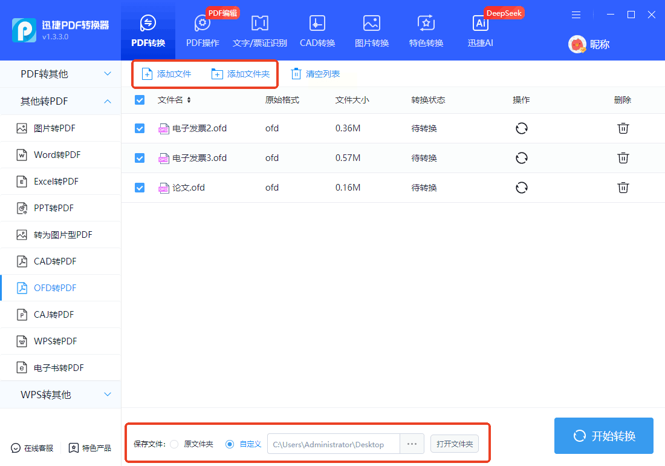Select the CAD转换 icon
Screen dimensions: 665x466
pyautogui.click(x=317, y=24)
